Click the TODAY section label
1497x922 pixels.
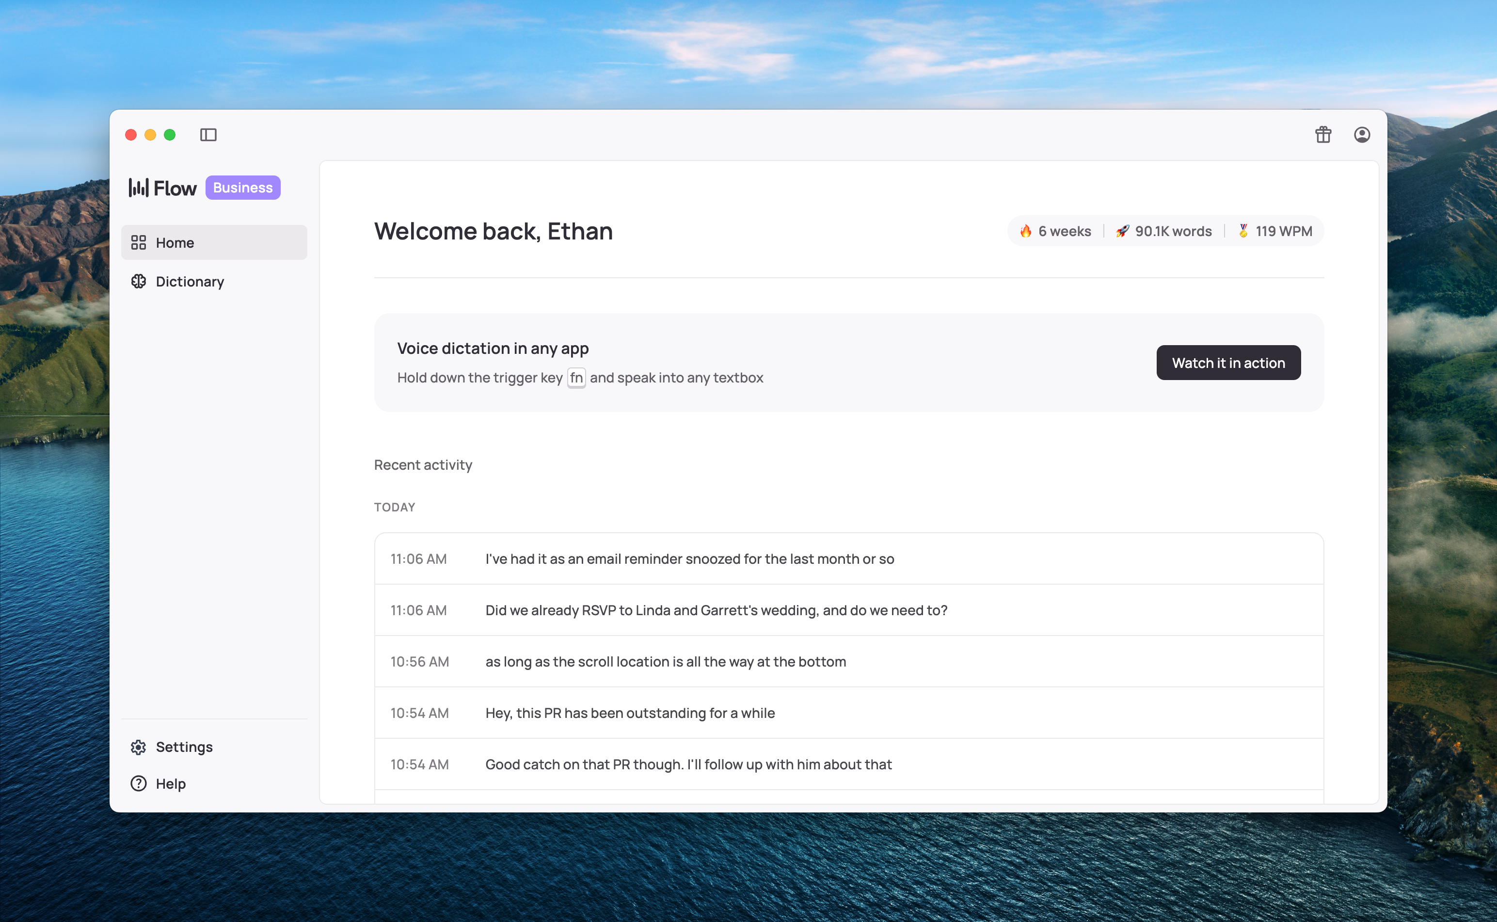pos(395,508)
